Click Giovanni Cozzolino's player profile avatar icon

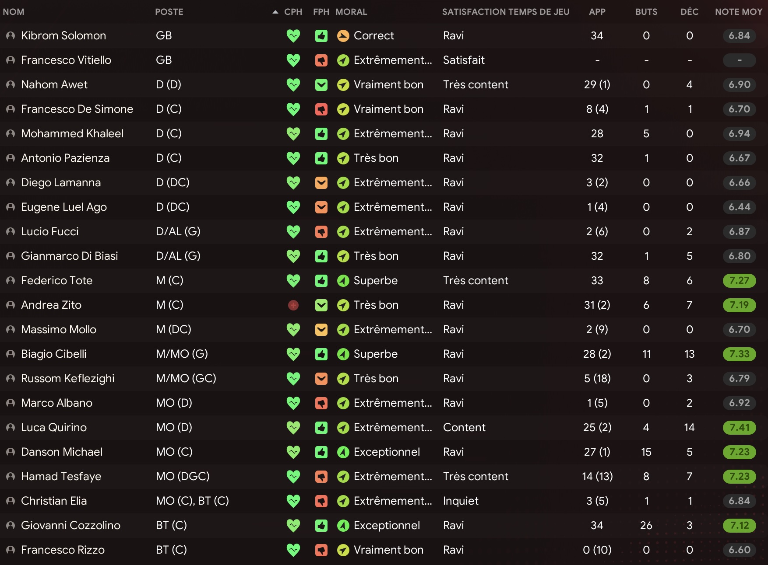click(11, 526)
